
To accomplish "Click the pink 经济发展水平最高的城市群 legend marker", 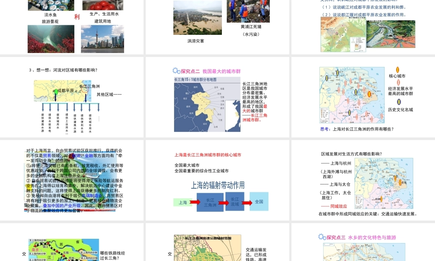I will pyautogui.click(x=398, y=82).
